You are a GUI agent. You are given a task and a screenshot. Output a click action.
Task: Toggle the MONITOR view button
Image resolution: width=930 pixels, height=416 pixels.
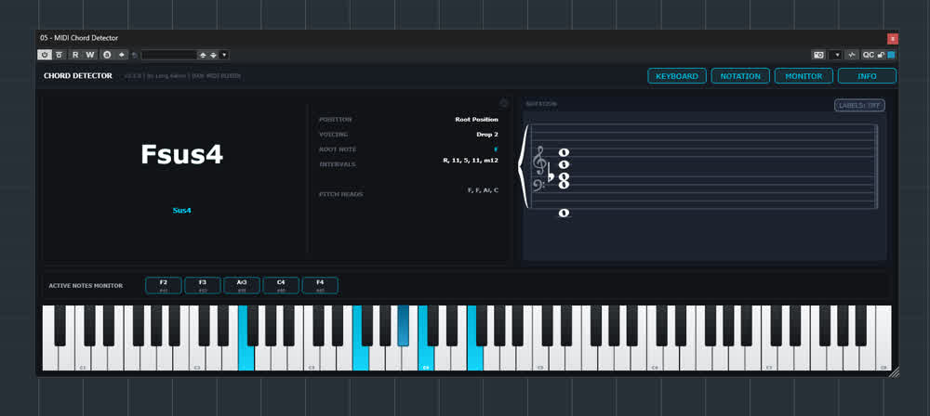pos(804,76)
